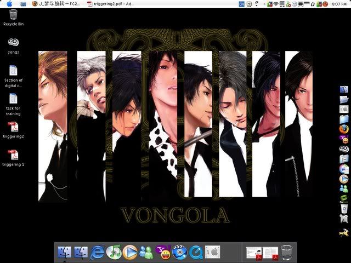Open MSN Messenger from the bottom dock
351x263 pixels.
146,252
